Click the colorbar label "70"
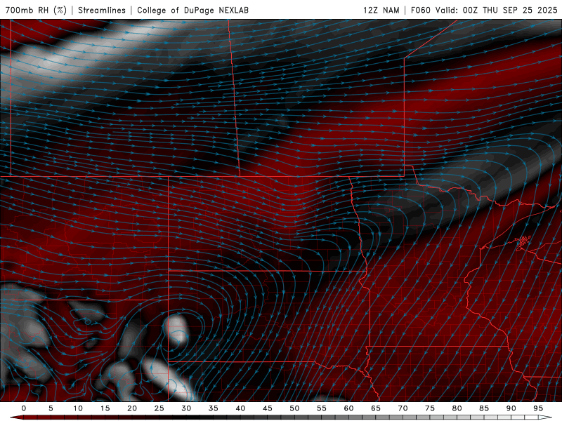This screenshot has height=421, width=562. pyautogui.click(x=403, y=408)
